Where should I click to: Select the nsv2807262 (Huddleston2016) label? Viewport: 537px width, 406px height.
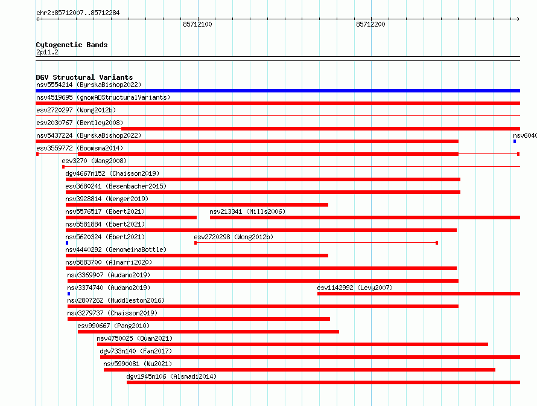[116, 300]
